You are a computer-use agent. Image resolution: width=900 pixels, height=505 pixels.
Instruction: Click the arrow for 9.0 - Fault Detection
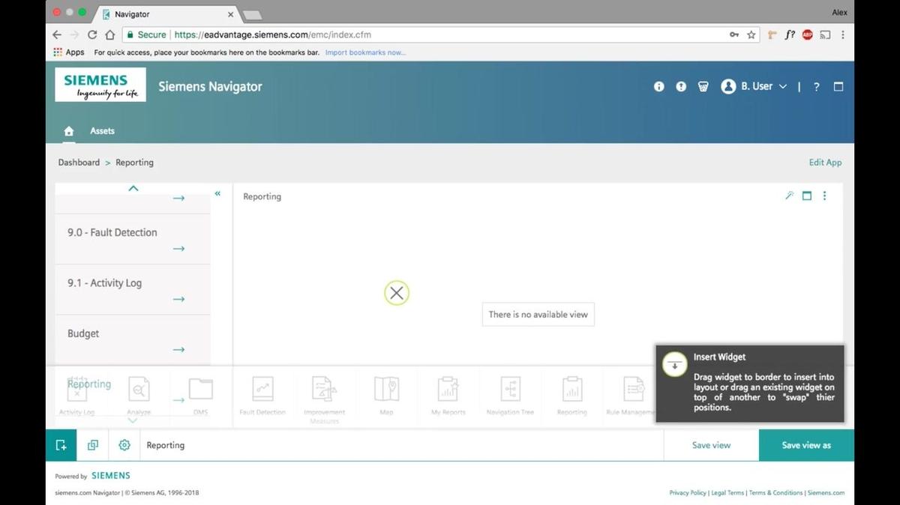click(178, 249)
